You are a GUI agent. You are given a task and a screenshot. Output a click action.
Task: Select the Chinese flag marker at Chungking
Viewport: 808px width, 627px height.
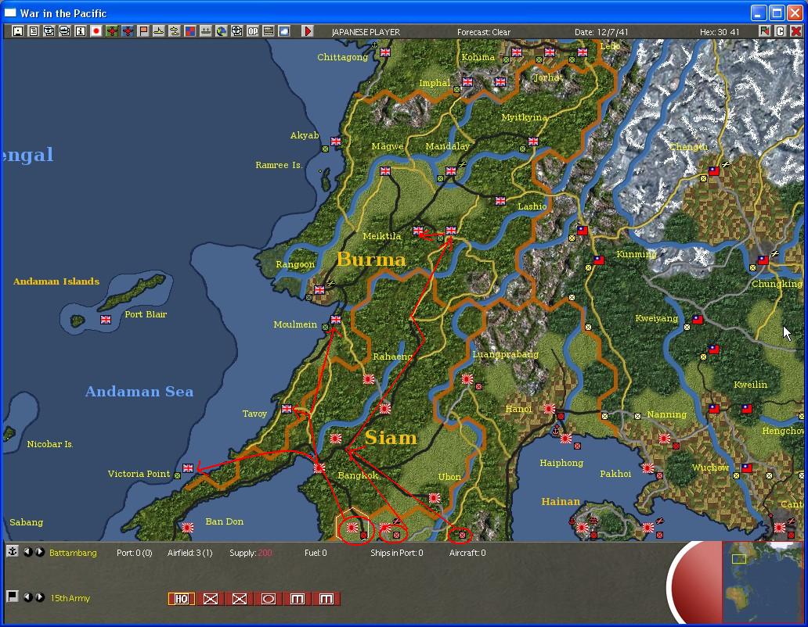point(763,260)
